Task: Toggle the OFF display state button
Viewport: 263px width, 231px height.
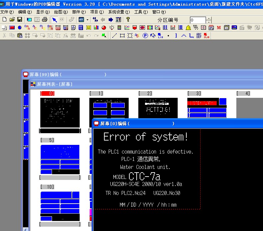Action: tap(81, 20)
